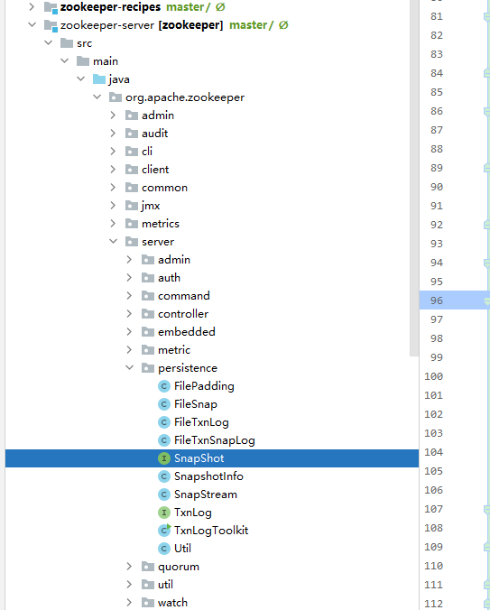Click line number 112 in gutter
Screen dimensions: 490x610
pyautogui.click(x=434, y=604)
